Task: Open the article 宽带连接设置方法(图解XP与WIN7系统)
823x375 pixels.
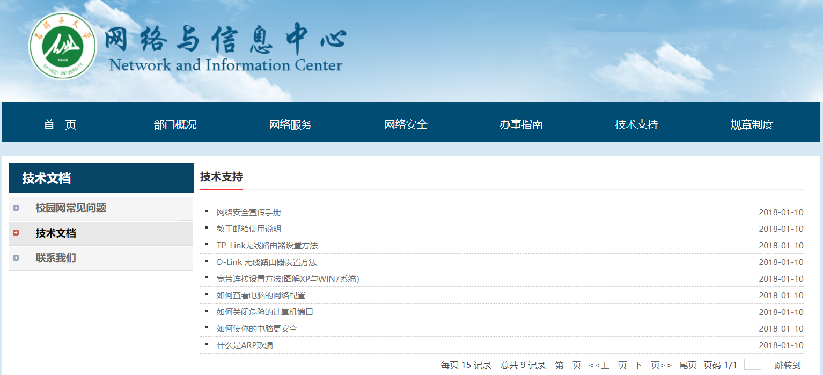Action: [x=288, y=278]
